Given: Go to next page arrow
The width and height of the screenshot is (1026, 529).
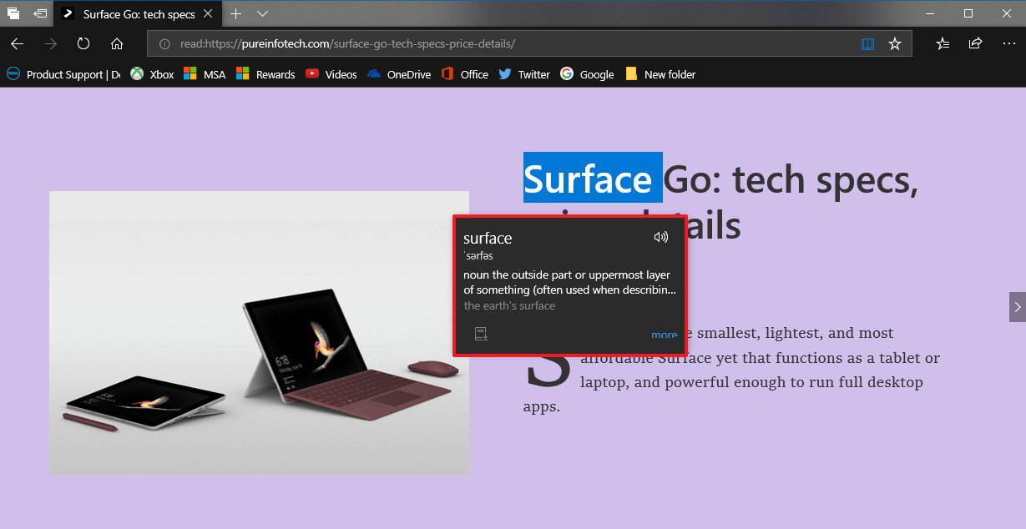Looking at the screenshot, I should [x=1017, y=307].
